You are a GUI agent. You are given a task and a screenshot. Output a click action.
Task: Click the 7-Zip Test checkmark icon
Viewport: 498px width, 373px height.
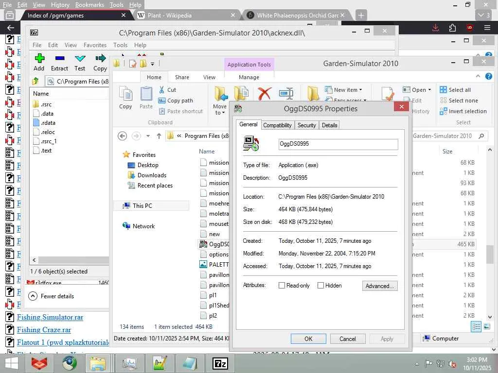click(80, 58)
